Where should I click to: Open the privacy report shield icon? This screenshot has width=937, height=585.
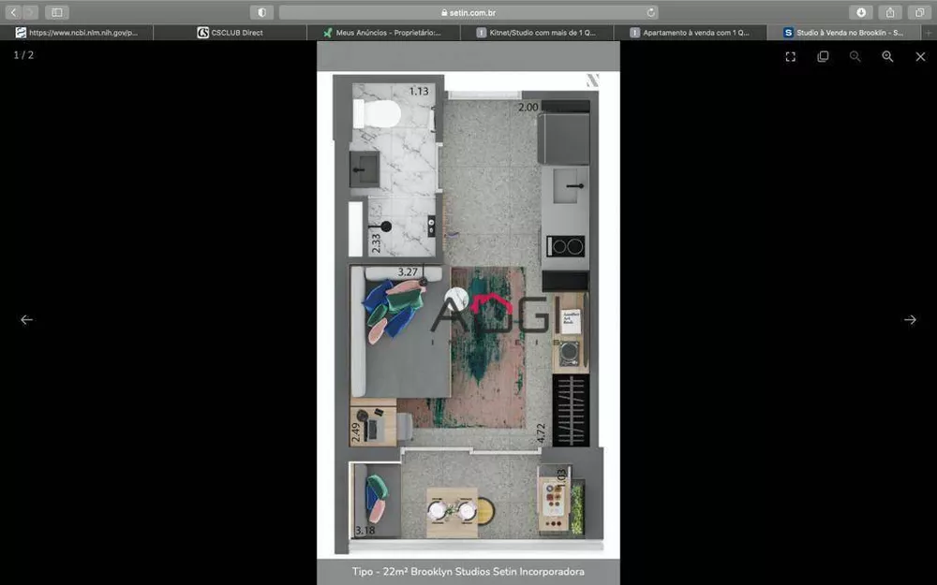[x=261, y=12]
